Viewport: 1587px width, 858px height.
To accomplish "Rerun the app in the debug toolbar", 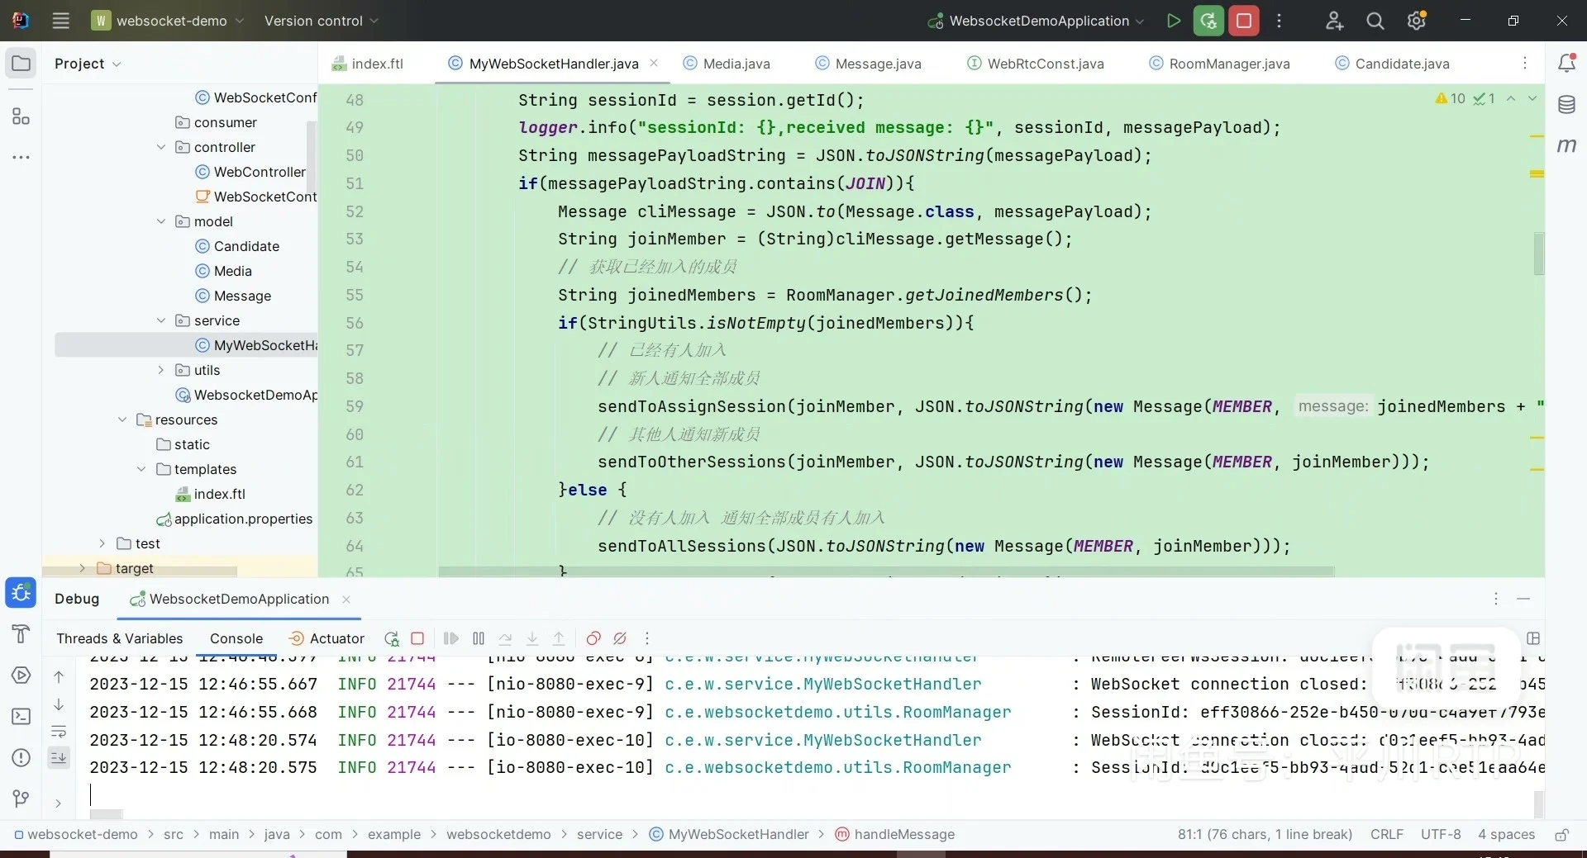I will pyautogui.click(x=392, y=638).
